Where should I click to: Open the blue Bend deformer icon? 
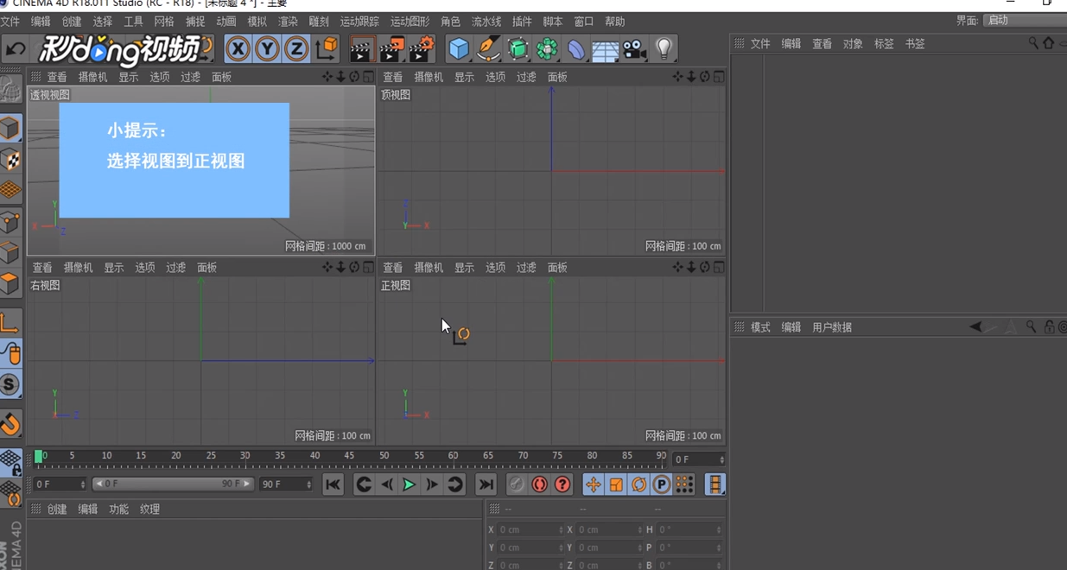tap(575, 49)
